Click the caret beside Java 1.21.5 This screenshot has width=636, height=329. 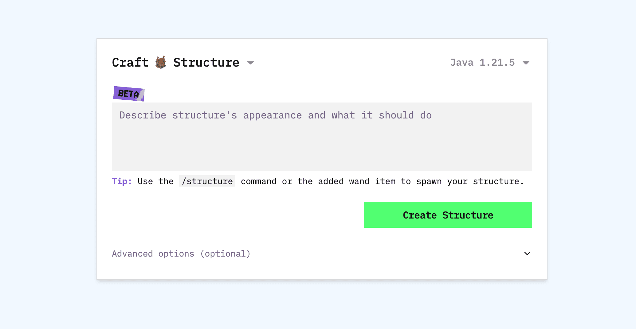tap(526, 63)
